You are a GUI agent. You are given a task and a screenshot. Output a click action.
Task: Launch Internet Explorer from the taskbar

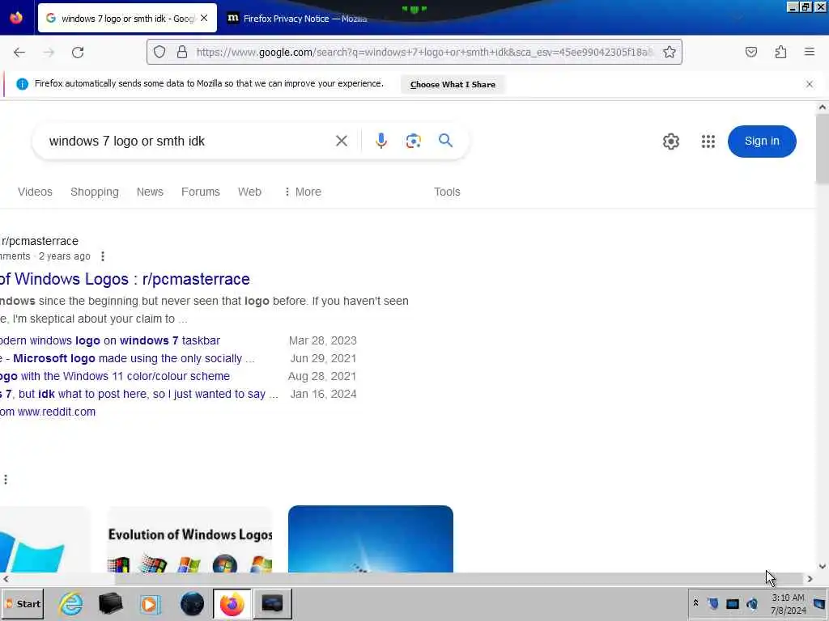coord(71,603)
